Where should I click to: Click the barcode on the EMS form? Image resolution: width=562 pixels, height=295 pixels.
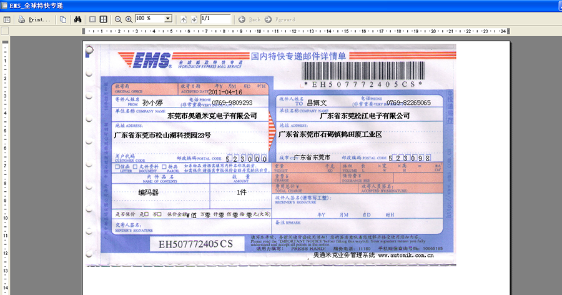(x=363, y=71)
